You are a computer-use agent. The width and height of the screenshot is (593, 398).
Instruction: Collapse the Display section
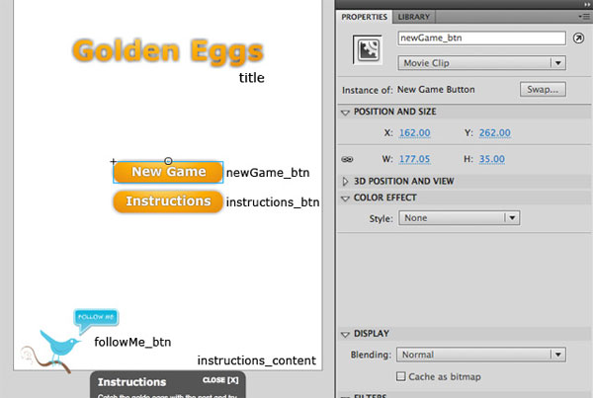point(345,334)
